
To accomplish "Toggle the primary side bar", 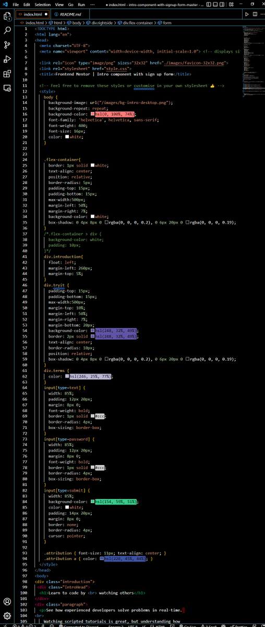I will pyautogui.click(x=209, y=4).
